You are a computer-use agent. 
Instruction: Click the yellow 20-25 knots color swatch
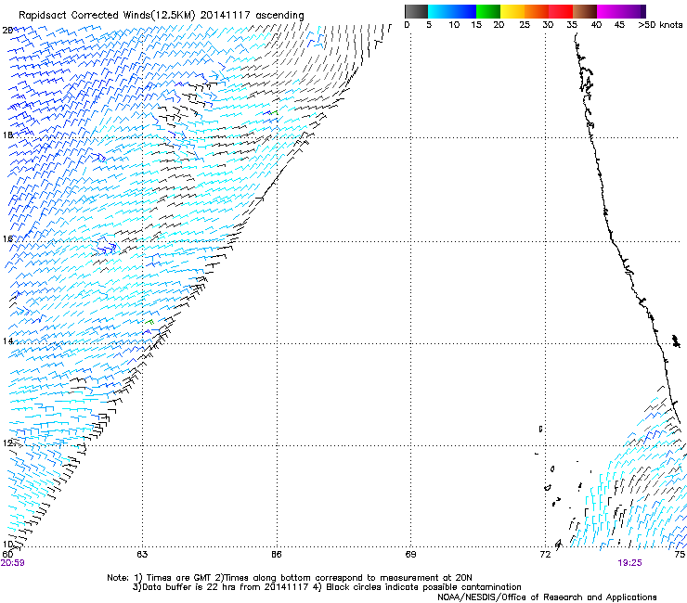click(x=512, y=11)
